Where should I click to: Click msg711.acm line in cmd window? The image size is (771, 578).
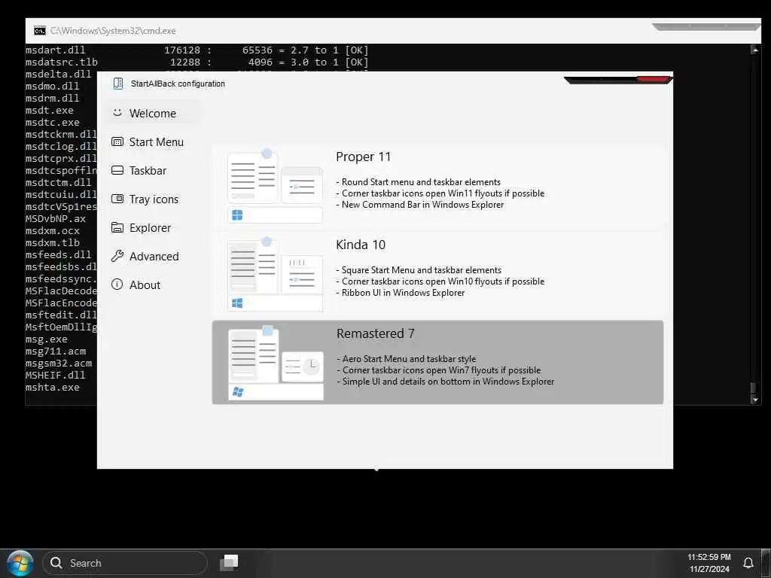56,351
